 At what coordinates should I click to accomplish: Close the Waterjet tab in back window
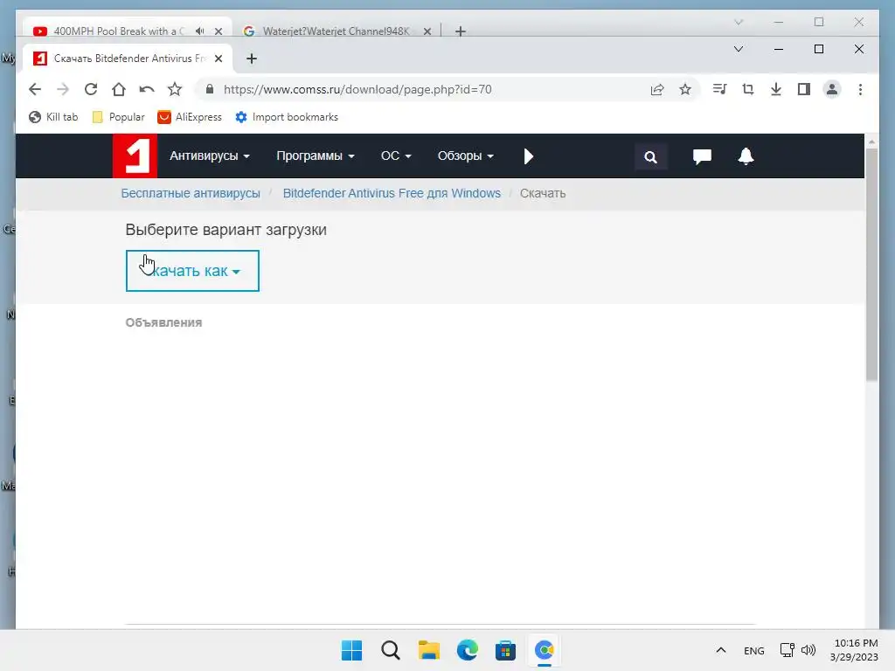tap(427, 31)
